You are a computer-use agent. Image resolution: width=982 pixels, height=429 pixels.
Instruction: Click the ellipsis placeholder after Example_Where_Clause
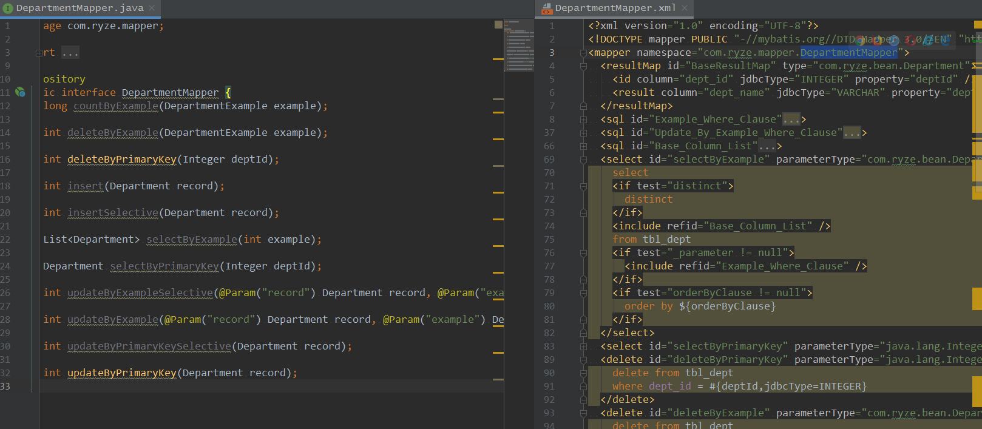(791, 120)
